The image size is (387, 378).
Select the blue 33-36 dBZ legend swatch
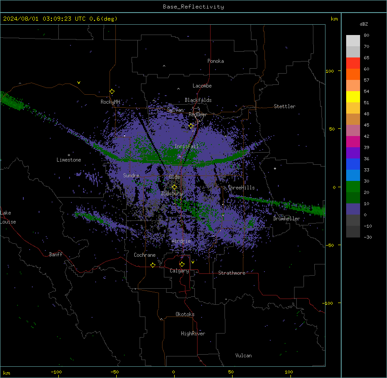[353, 164]
